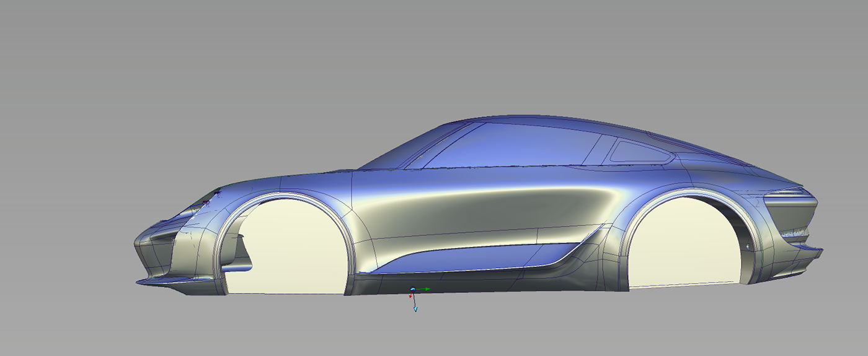The width and height of the screenshot is (868, 356).
Task: Click empty gray viewport background to deselect
Action: 186,74
